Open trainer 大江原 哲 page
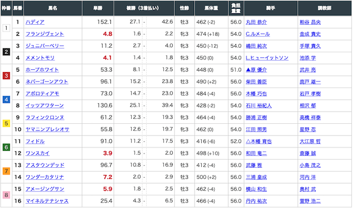Viewport: 353px width, 208px height. 310,141
